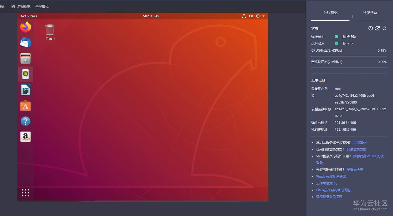Select the Trash icon on the desktop
The width and height of the screenshot is (393, 216).
pos(50,32)
